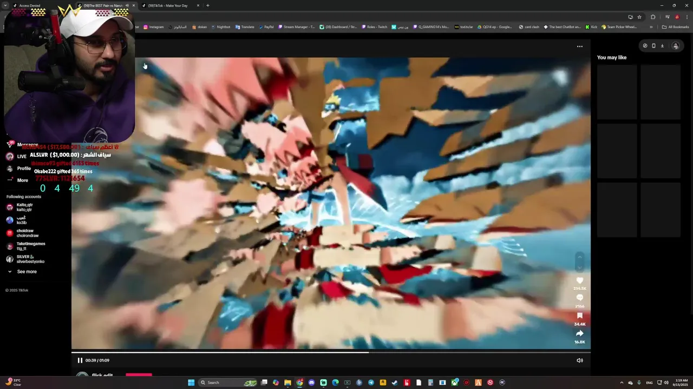693x389 pixels.
Task: Open the Instagram bookmark
Action: [x=153, y=27]
